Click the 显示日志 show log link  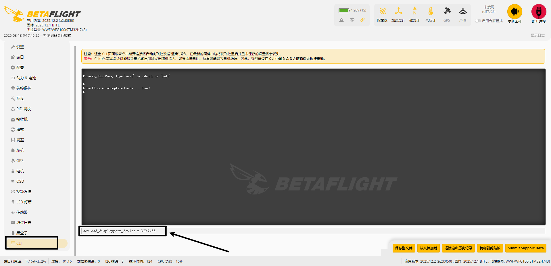(537, 35)
